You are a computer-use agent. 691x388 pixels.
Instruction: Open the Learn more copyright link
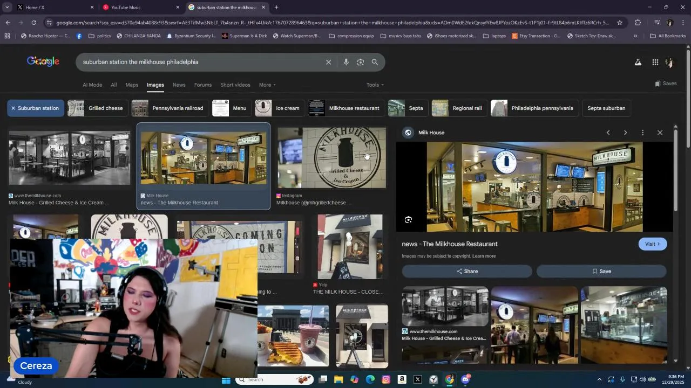pos(484,257)
